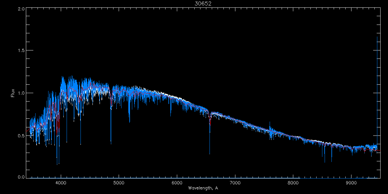Select the 8000 x-axis tick label
This screenshot has width=388, height=194.
[293, 182]
